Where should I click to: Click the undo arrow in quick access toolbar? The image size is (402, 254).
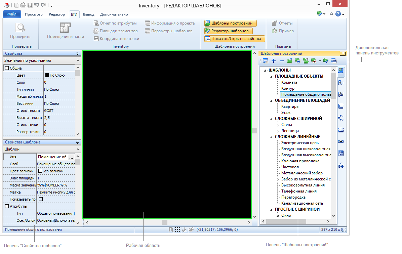click(x=36, y=5)
